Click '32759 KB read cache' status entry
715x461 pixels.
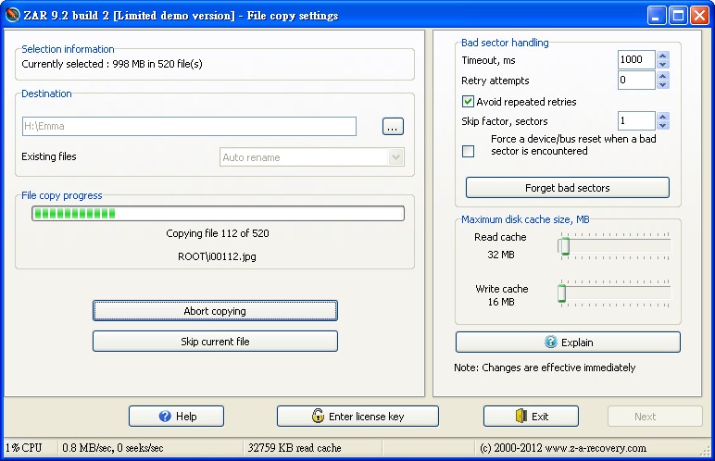click(295, 448)
